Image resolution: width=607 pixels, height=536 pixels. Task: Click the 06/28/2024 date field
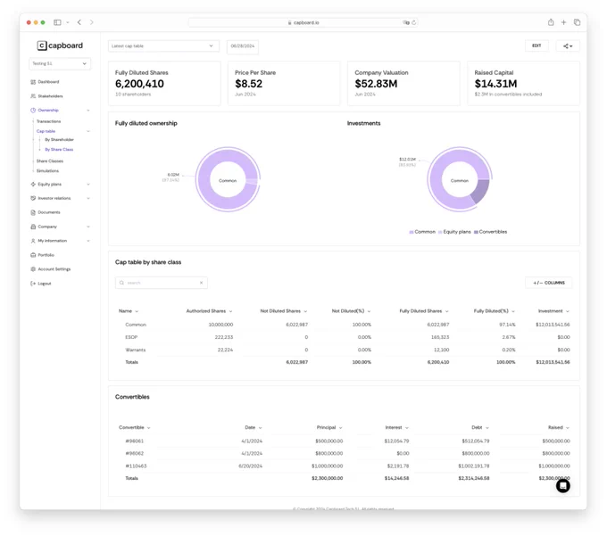point(243,46)
